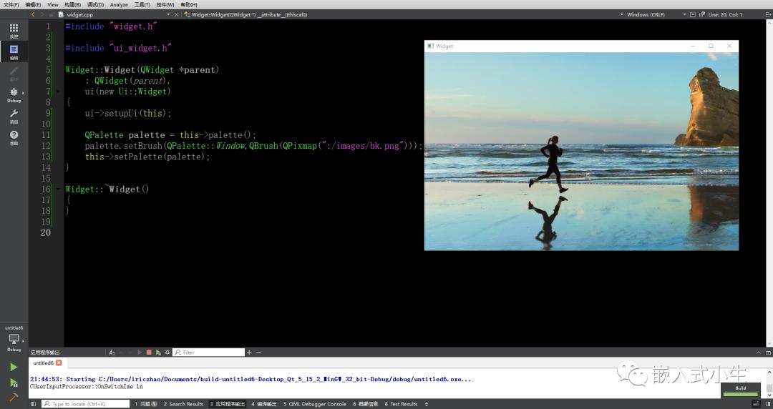The width and height of the screenshot is (773, 409).
Task: Click the Type to locate field
Action: tap(86, 404)
